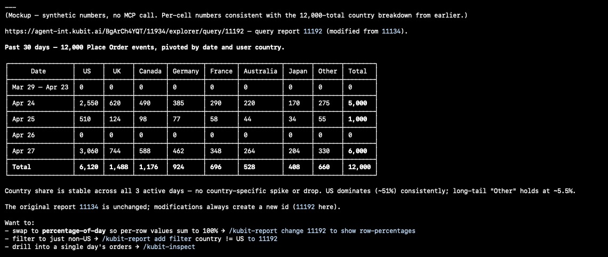Select the Apr 24 row label

click(x=23, y=103)
